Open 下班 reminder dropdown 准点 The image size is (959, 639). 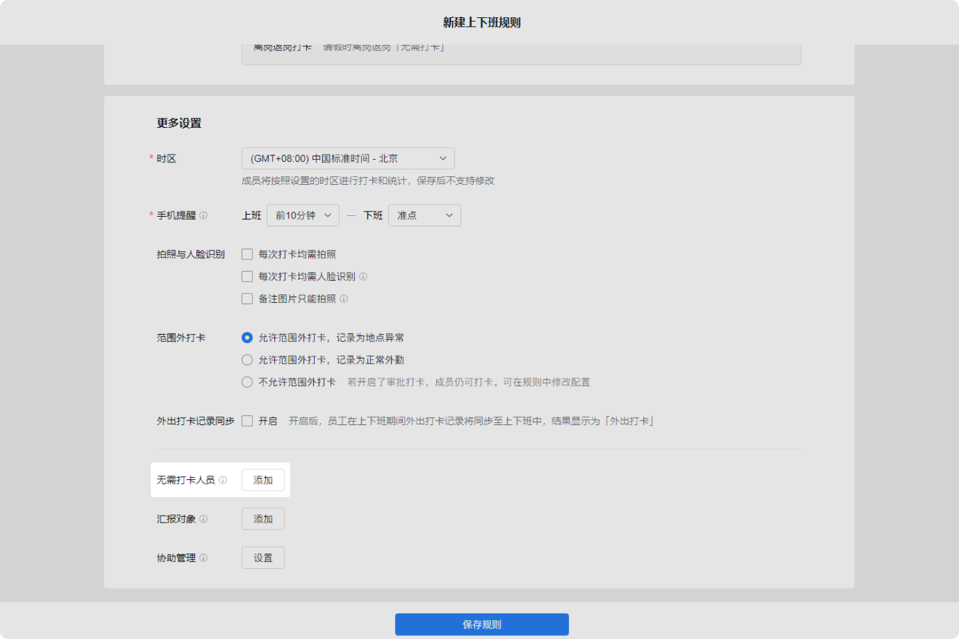425,215
